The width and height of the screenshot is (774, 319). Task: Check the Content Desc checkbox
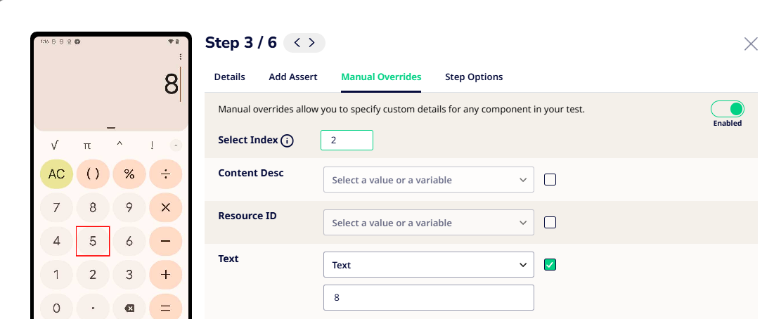coord(550,180)
